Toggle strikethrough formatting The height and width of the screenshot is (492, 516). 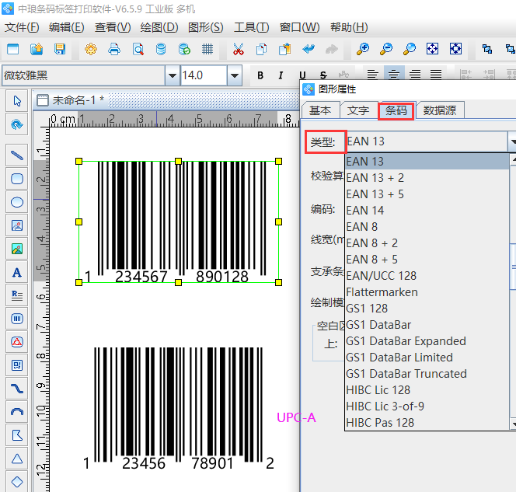point(323,75)
